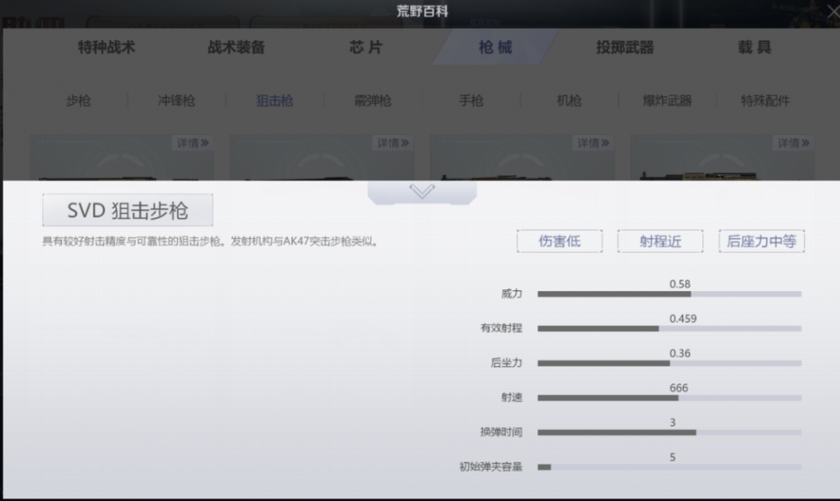Screen dimensions: 840x501
Task: Close the 荒野百科 window with the X
Action: 833,11
